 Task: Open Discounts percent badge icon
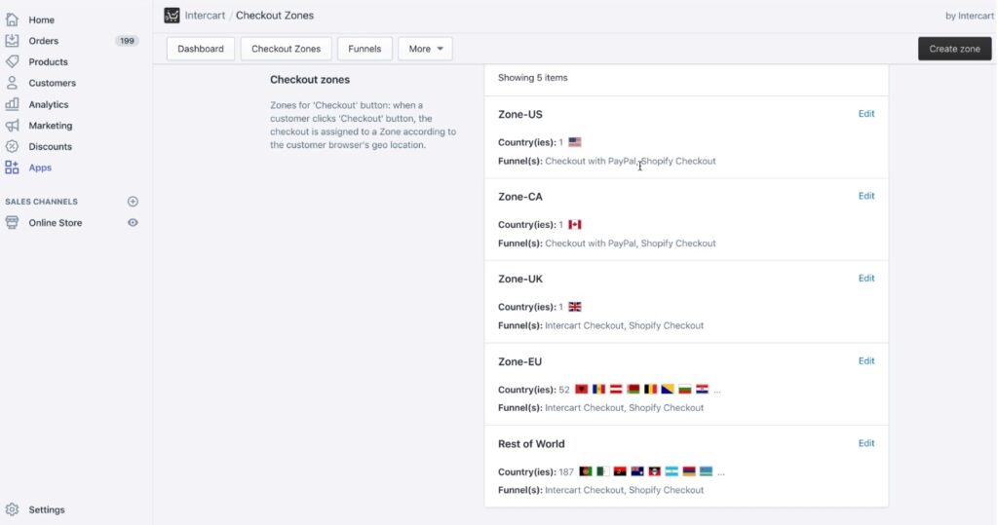click(12, 146)
